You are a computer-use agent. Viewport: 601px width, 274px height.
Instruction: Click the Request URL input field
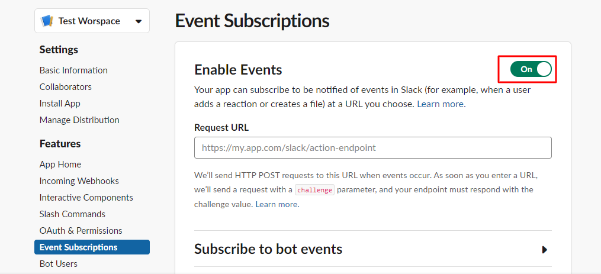pos(372,148)
